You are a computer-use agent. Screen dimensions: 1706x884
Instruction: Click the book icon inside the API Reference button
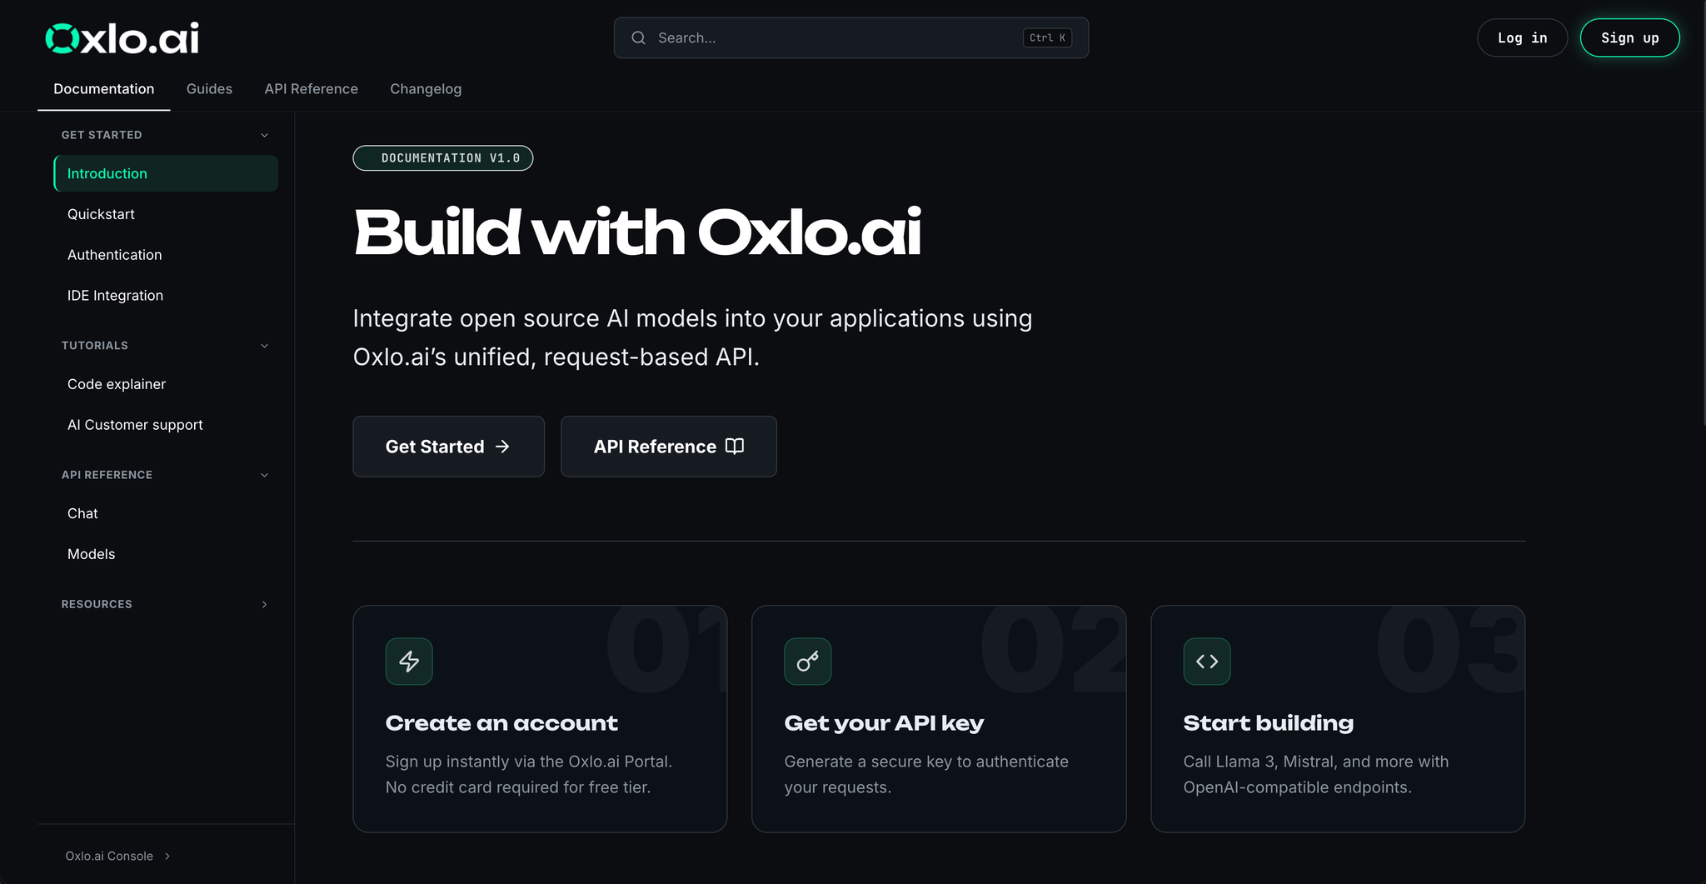[734, 447]
